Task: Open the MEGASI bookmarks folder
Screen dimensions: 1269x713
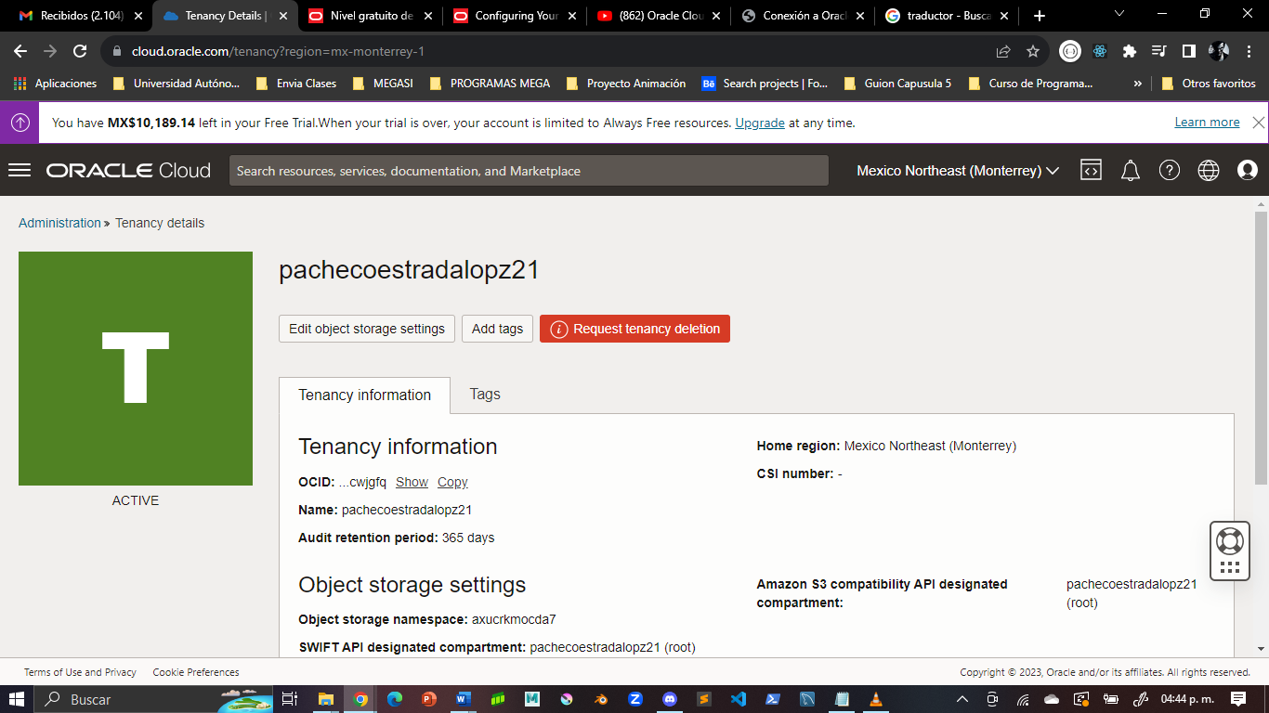Action: coord(382,84)
